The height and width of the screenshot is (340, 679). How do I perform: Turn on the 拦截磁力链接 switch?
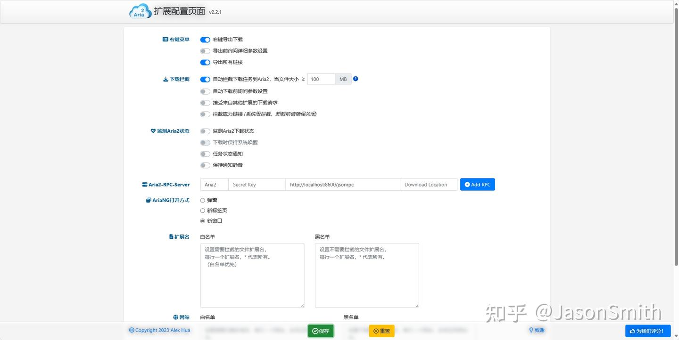(205, 114)
